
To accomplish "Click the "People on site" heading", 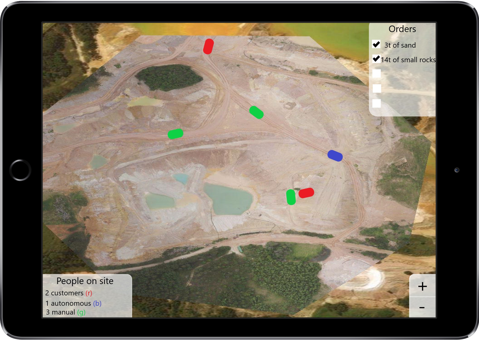I will tap(85, 281).
